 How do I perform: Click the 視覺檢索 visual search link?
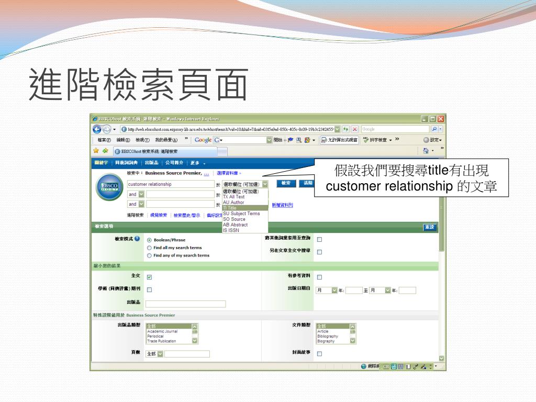coord(159,215)
